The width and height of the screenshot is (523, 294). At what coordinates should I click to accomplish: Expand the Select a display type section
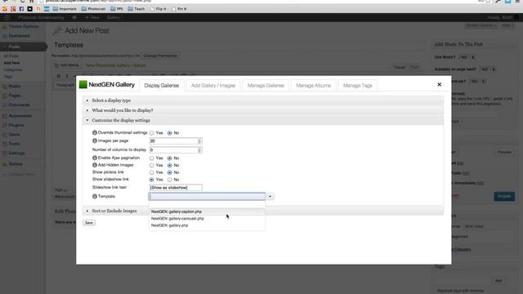[x=263, y=100]
